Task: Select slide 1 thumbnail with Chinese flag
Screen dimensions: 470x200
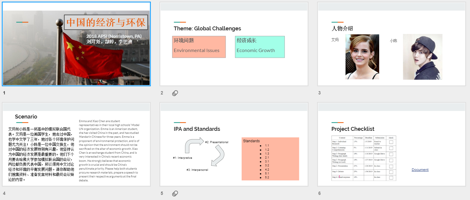Action: coord(76,44)
